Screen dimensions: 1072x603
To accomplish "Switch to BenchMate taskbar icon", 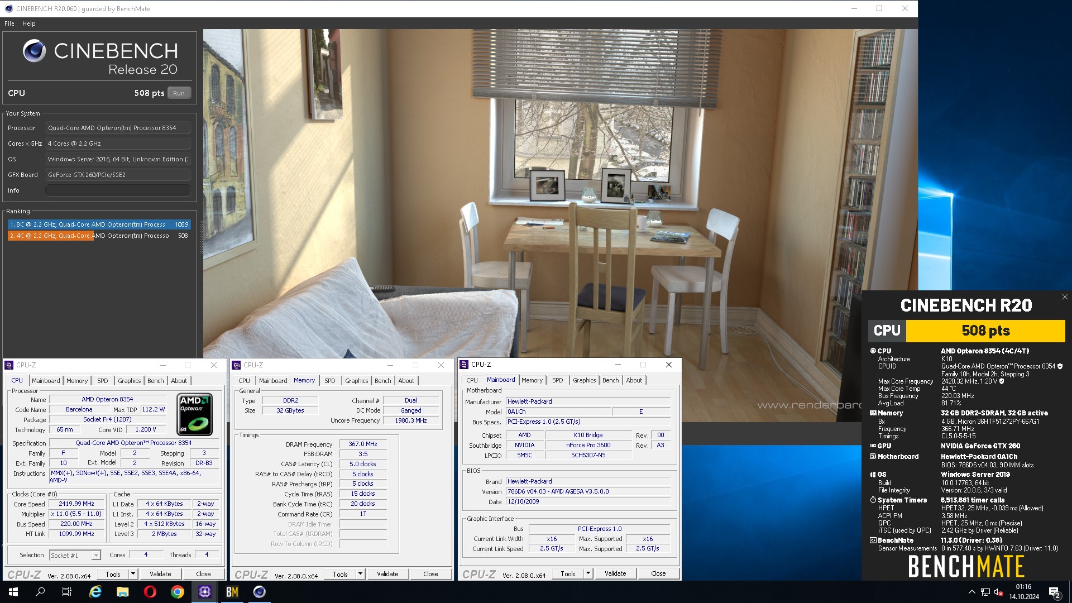I will [232, 592].
